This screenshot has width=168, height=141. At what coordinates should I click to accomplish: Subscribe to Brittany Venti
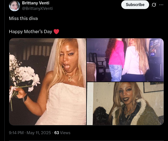coord(135,5)
